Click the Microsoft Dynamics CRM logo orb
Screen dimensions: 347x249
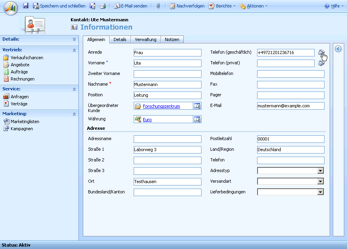coord(11,8)
